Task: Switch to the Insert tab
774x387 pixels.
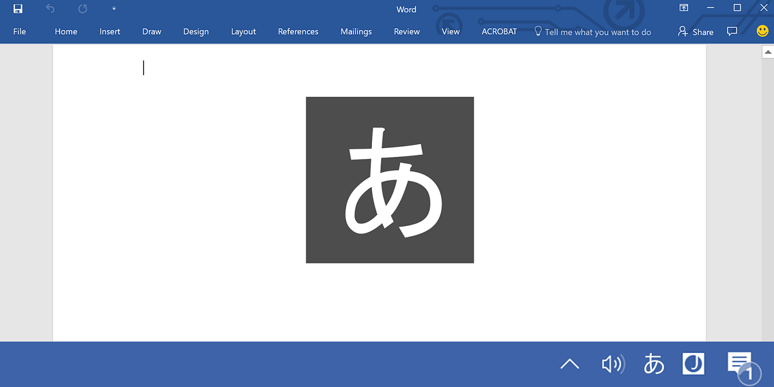Action: click(110, 32)
